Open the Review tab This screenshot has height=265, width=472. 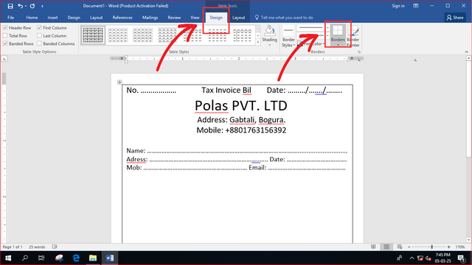pos(174,18)
